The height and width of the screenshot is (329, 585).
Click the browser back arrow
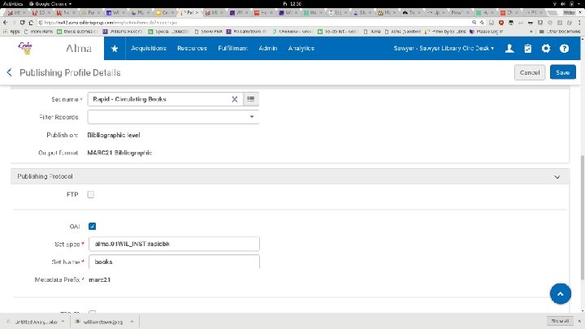pyautogui.click(x=5, y=23)
